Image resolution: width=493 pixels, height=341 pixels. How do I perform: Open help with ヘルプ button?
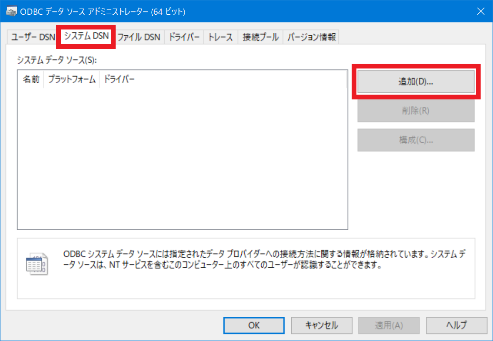point(456,325)
